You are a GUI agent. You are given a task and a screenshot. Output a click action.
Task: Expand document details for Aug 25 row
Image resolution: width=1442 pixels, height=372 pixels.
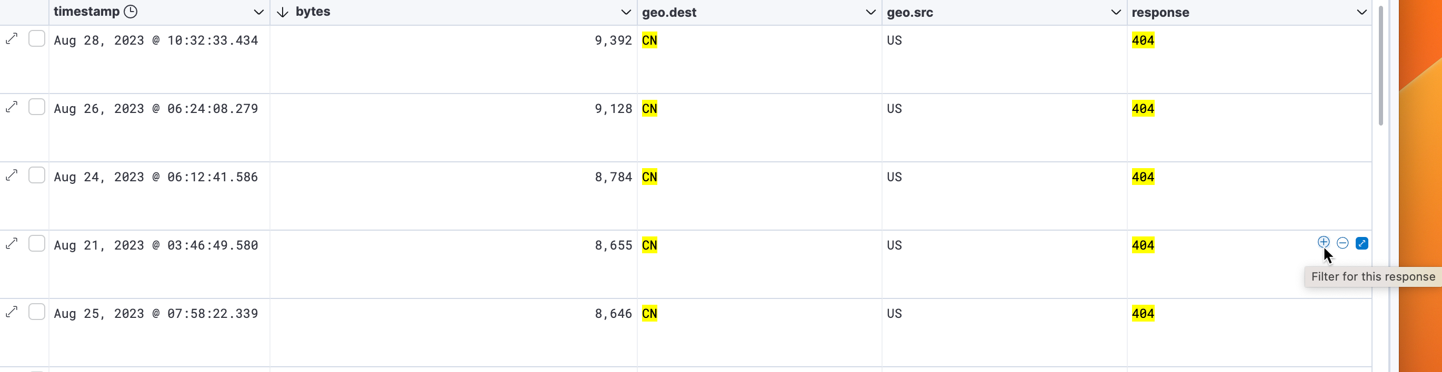click(x=12, y=312)
